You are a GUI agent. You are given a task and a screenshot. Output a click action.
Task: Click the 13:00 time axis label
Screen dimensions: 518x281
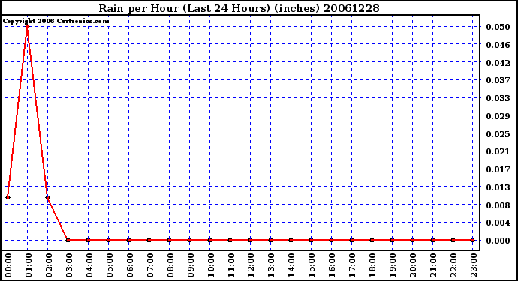271,265
